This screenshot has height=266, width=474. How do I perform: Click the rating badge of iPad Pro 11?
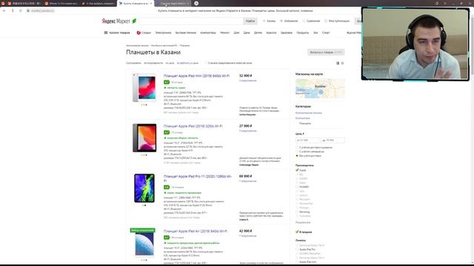(x=167, y=187)
